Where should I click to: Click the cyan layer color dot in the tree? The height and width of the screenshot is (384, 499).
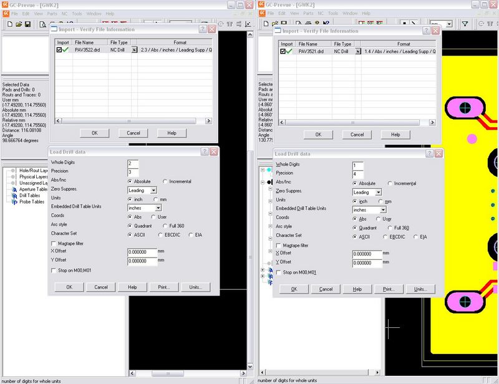[x=269, y=170]
